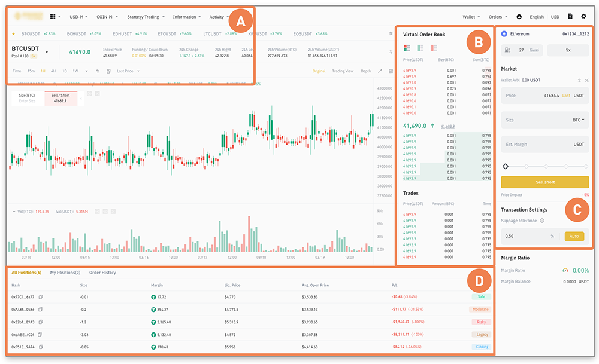Click the Est. Margin input field

(539, 144)
